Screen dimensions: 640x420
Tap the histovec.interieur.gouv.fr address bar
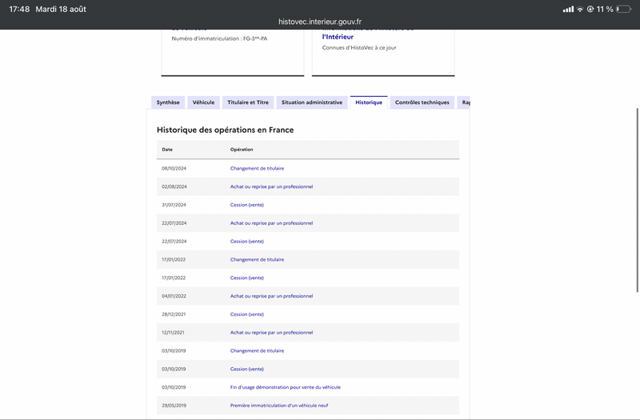click(320, 22)
